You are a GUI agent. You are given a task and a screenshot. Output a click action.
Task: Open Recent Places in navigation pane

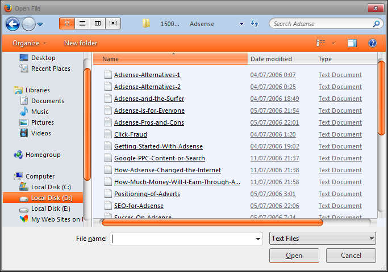tap(45, 69)
